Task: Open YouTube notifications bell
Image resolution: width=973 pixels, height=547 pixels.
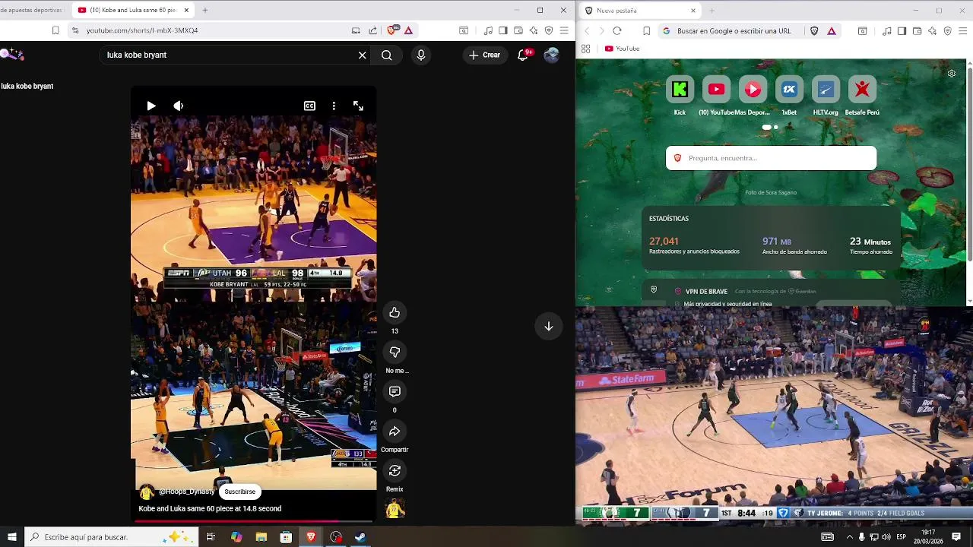Action: 523,55
